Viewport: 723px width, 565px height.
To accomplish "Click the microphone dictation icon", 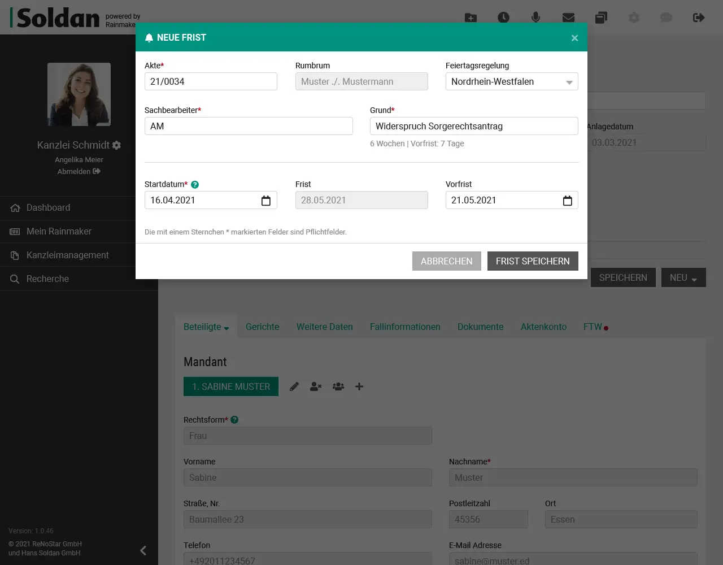I will (x=535, y=18).
